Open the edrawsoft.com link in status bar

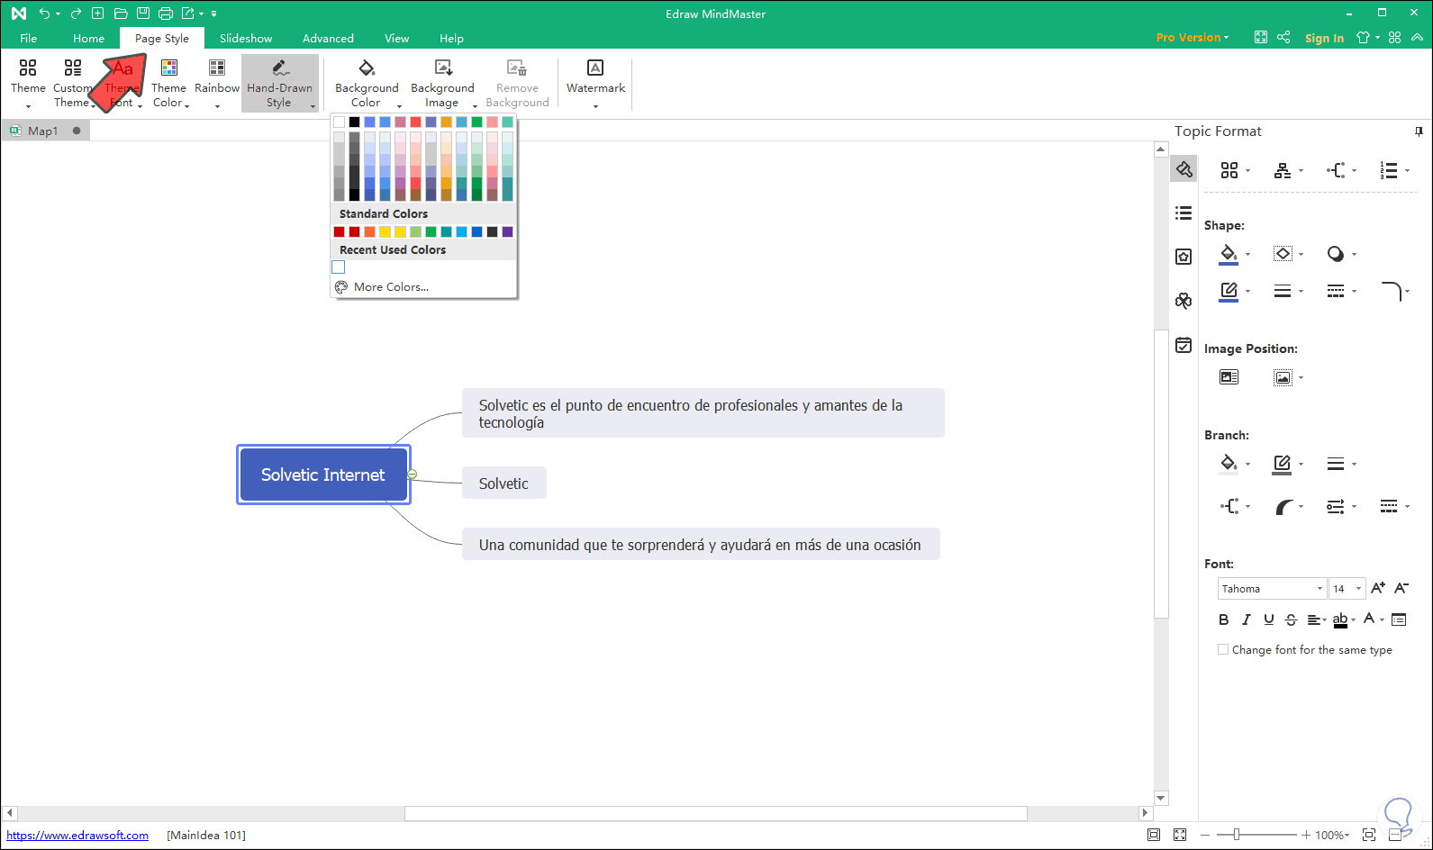(77, 836)
